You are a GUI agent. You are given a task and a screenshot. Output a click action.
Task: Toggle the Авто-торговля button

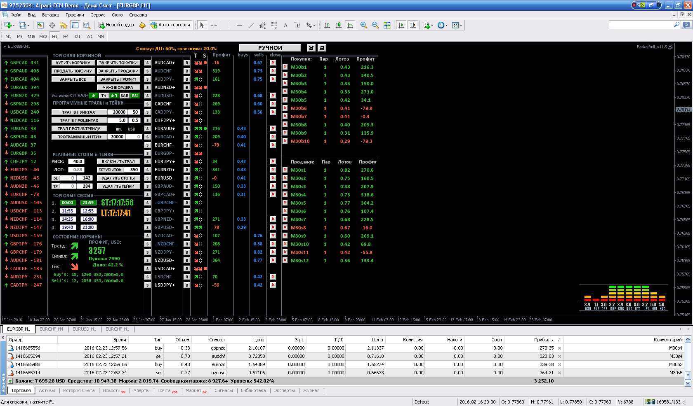[170, 25]
